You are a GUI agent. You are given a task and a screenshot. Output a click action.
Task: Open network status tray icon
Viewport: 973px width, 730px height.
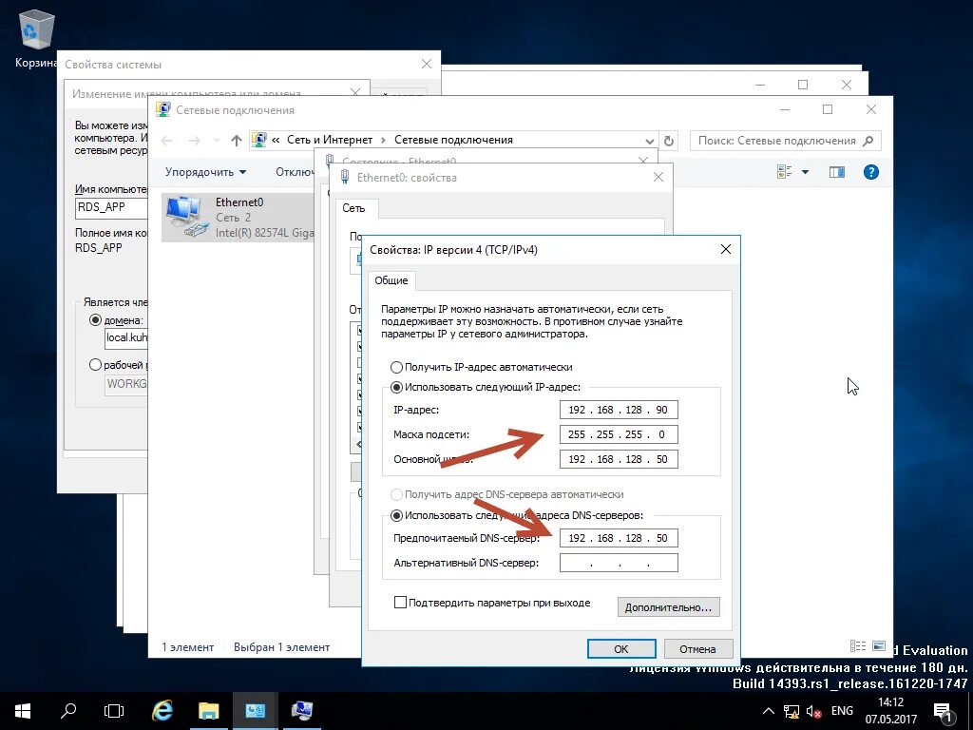tap(792, 711)
